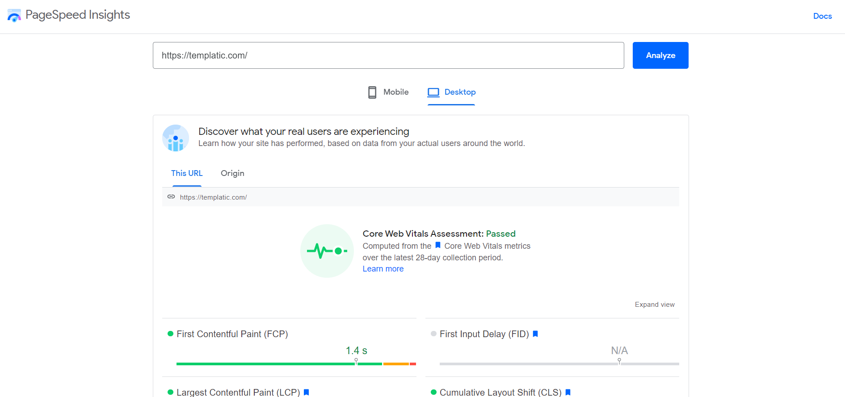Viewport: 845px width, 397px height.
Task: Click the grey status dot beside FID
Action: [433, 334]
